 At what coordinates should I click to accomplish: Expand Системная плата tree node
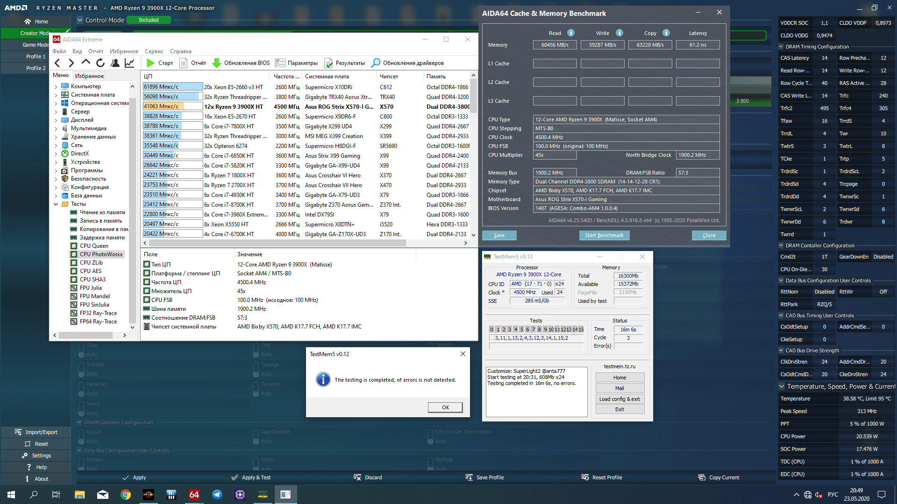pyautogui.click(x=56, y=95)
